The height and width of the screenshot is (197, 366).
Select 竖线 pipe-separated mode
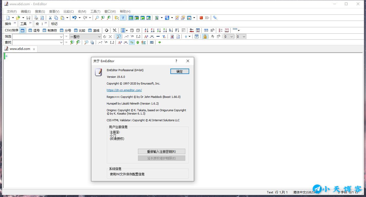94,30
